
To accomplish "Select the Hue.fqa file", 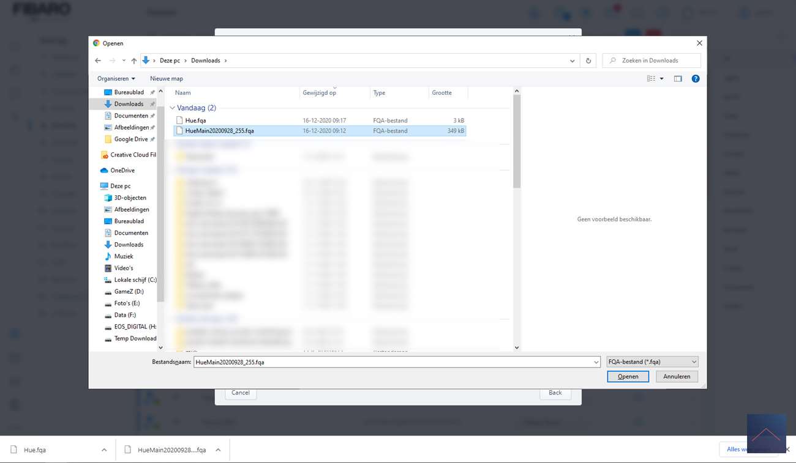I will point(195,120).
